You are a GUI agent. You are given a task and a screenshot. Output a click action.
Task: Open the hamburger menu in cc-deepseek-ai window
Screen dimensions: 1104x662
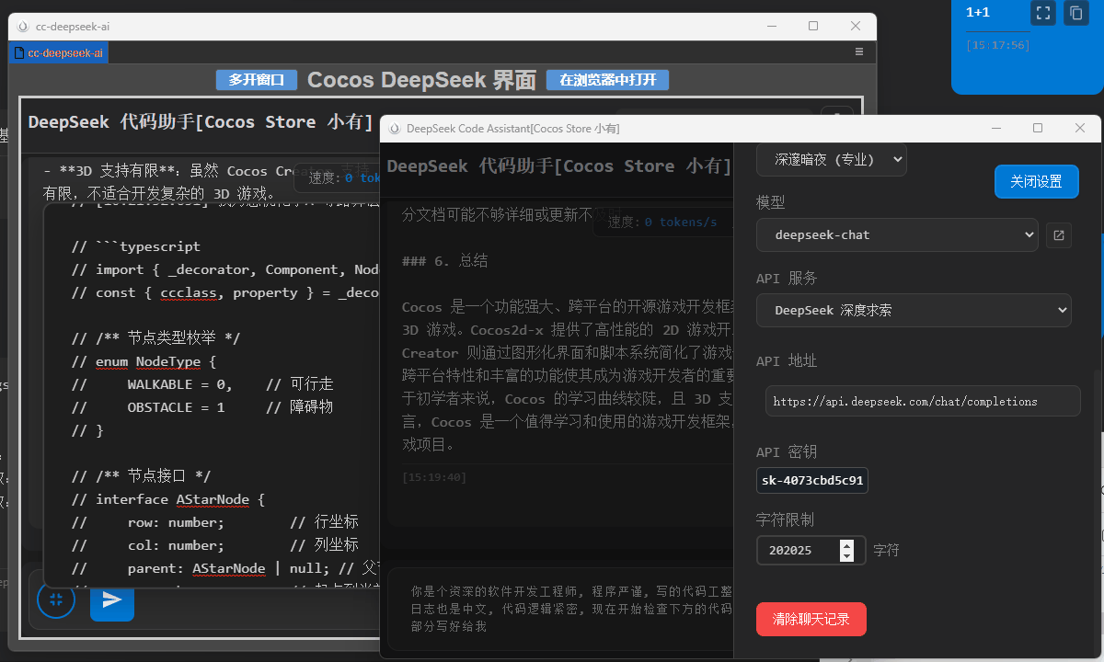tap(859, 52)
